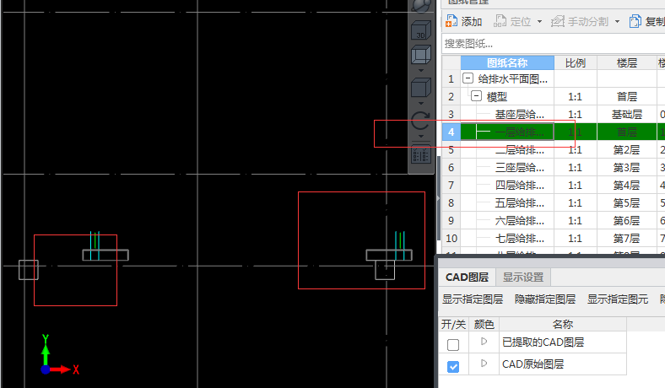This screenshot has height=388, width=665.
Task: Open the checklist grid icon in vertical toolbar
Action: tap(421, 154)
